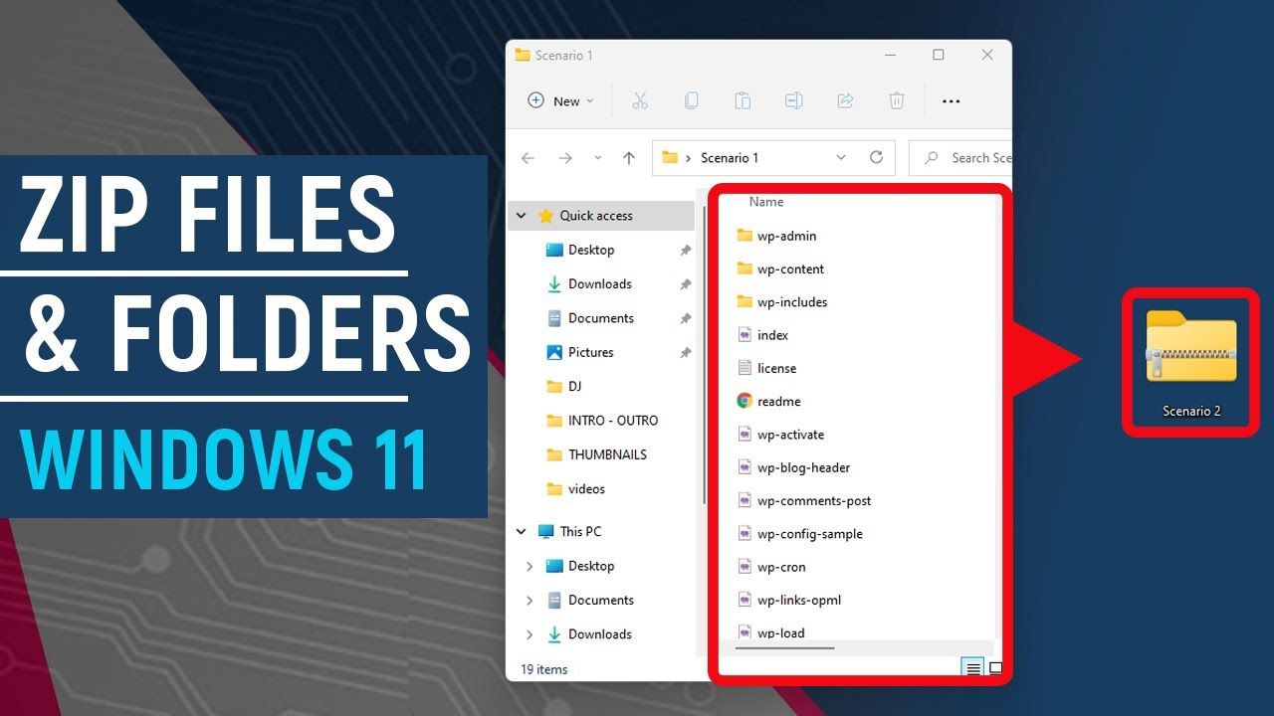Click the pin icon beside Documents
Screen dimensions: 1274x716
point(685,319)
